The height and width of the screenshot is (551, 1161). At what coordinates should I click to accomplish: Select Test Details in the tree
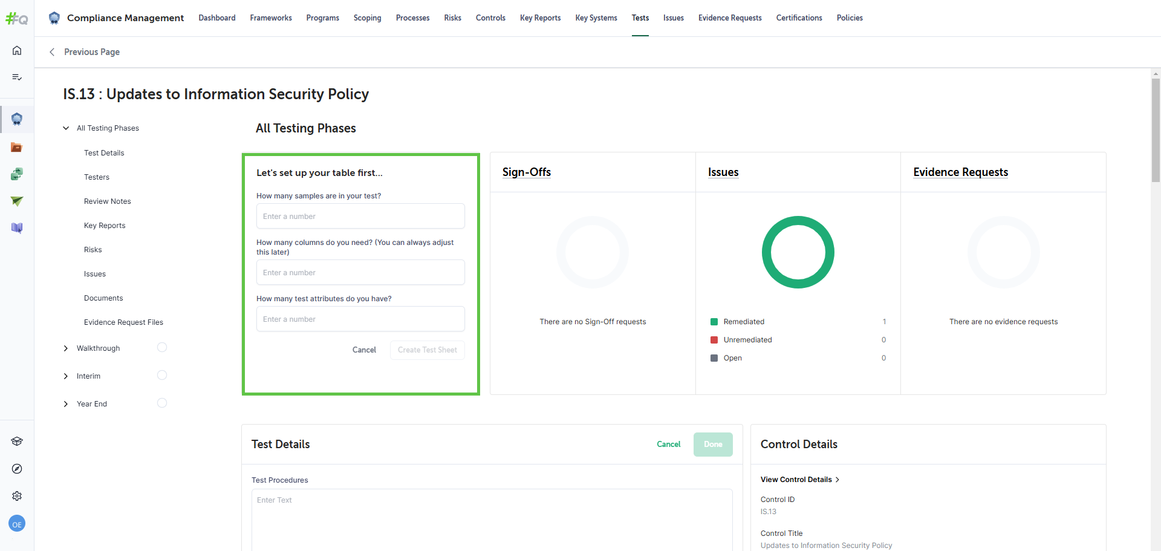tap(104, 153)
